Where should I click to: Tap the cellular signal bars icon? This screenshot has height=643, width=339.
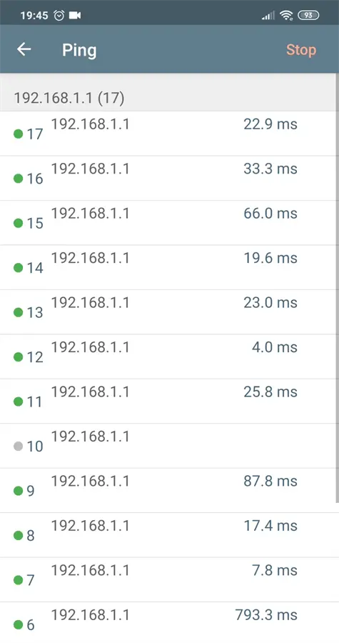click(268, 16)
